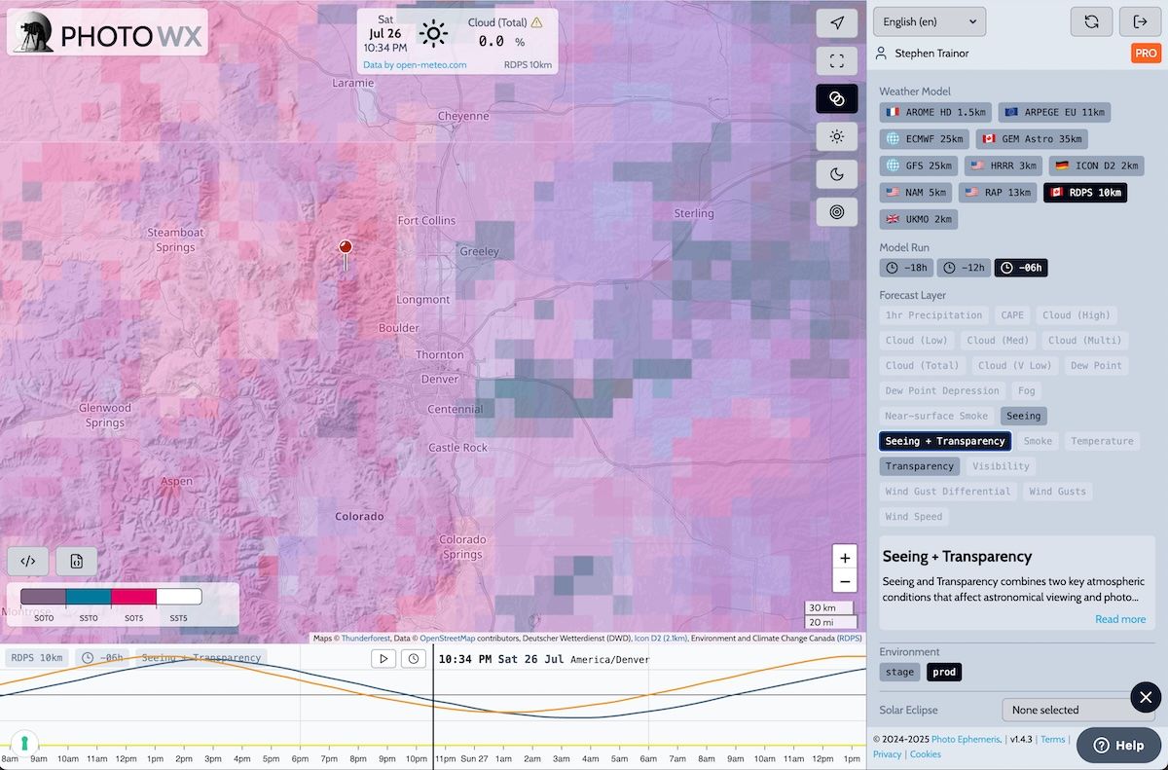Image resolution: width=1168 pixels, height=770 pixels.
Task: Choose the -06h model run
Action: (x=1021, y=268)
